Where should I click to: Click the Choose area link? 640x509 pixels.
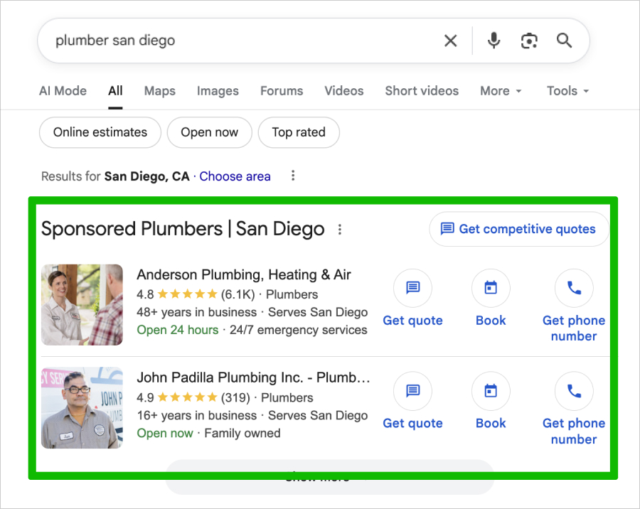(x=235, y=176)
